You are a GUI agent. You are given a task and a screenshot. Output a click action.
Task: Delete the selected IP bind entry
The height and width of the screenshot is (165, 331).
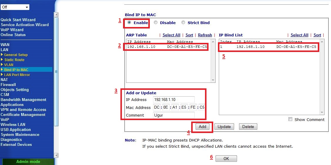point(248,127)
